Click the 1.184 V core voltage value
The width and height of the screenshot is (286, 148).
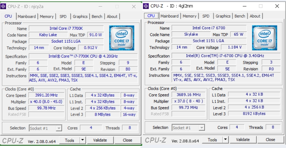(x=234, y=47)
